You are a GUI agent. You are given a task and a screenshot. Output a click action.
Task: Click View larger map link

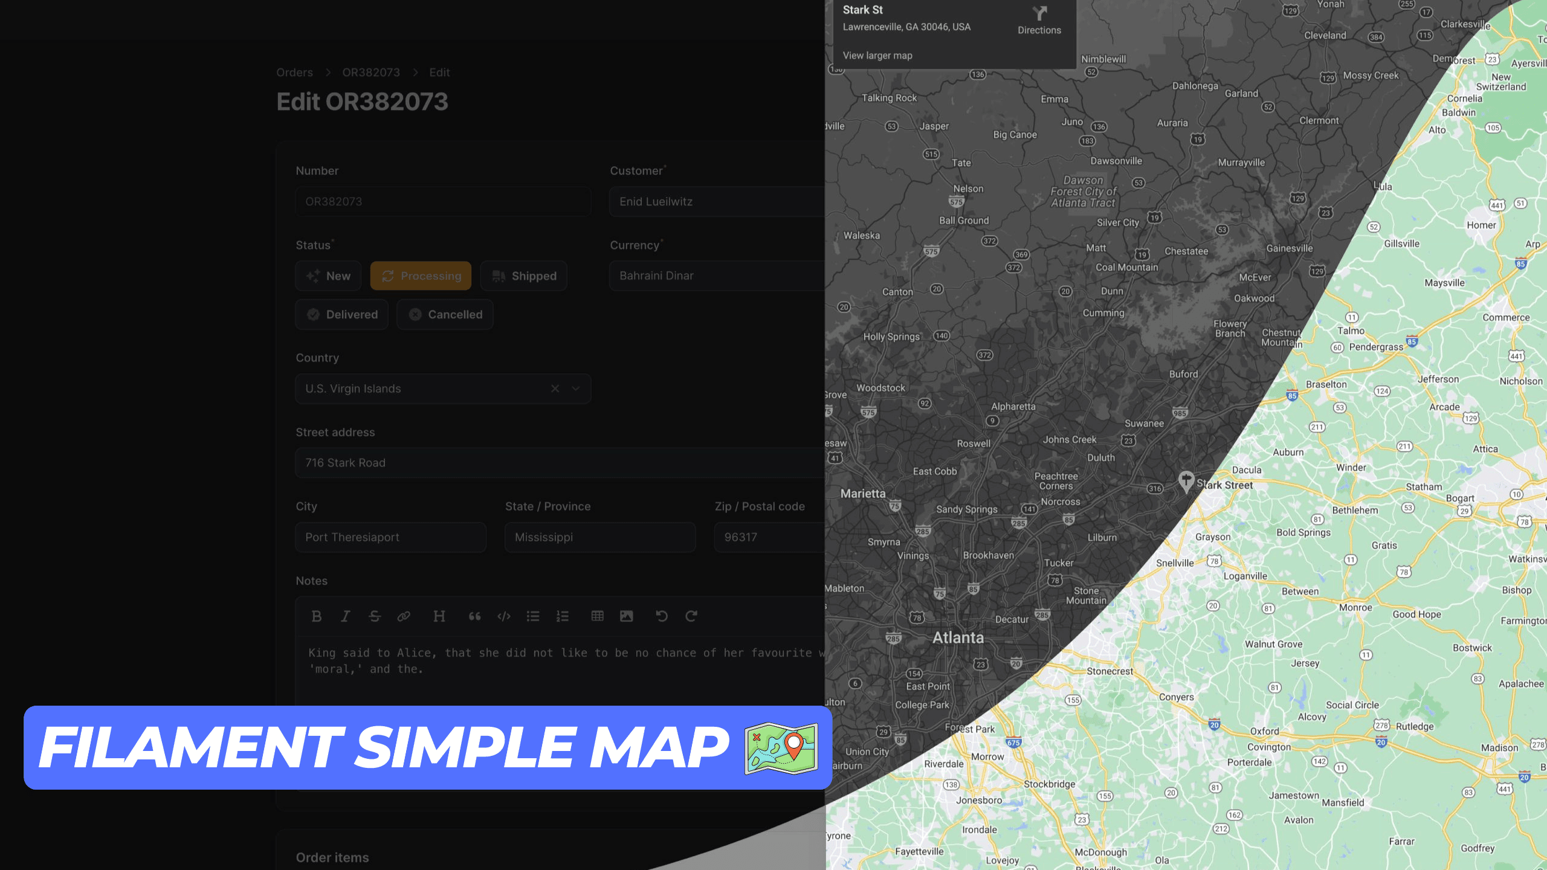click(877, 55)
